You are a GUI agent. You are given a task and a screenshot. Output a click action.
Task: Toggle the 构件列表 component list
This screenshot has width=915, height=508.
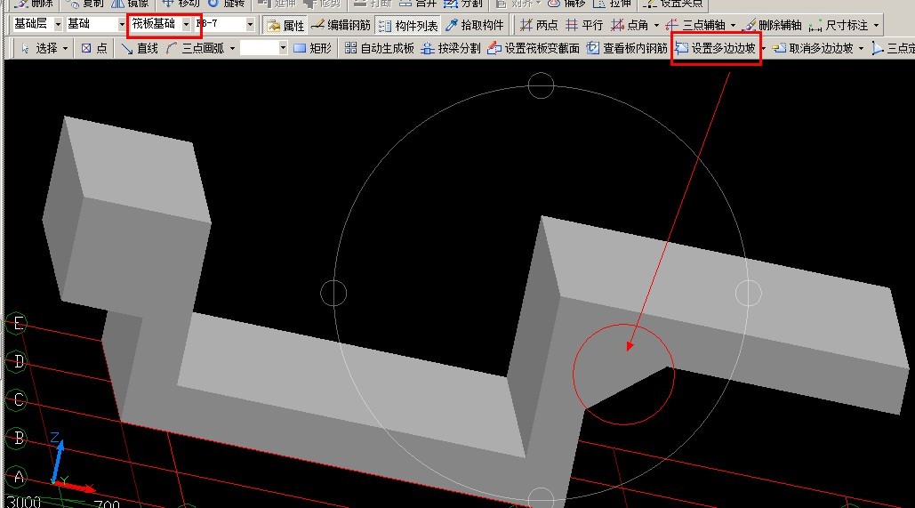click(408, 26)
